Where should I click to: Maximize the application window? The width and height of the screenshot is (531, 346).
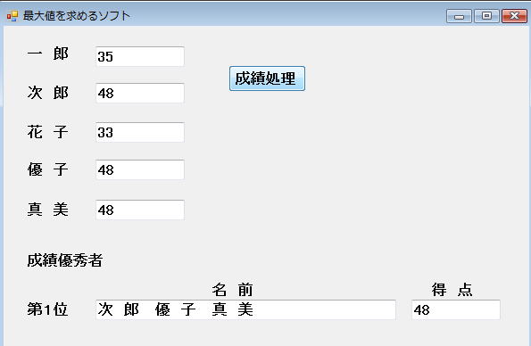486,16
